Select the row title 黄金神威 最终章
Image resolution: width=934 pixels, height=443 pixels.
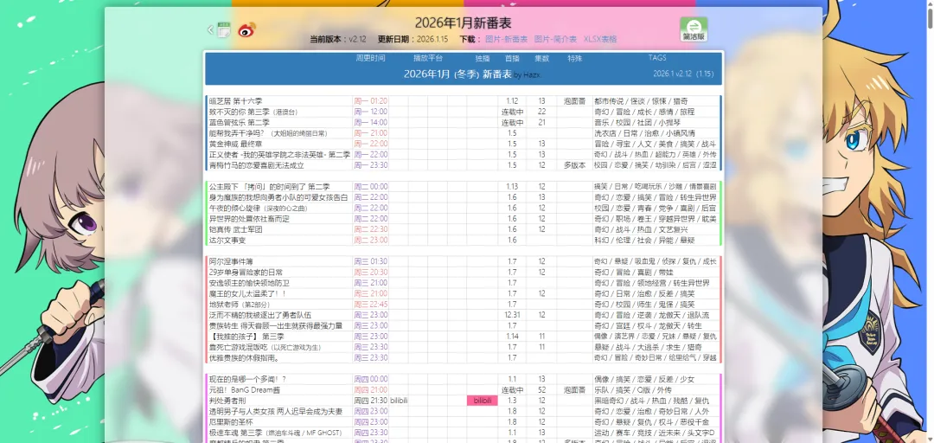click(x=236, y=144)
